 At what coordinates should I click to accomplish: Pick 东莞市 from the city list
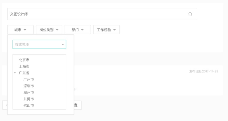pos(28,99)
